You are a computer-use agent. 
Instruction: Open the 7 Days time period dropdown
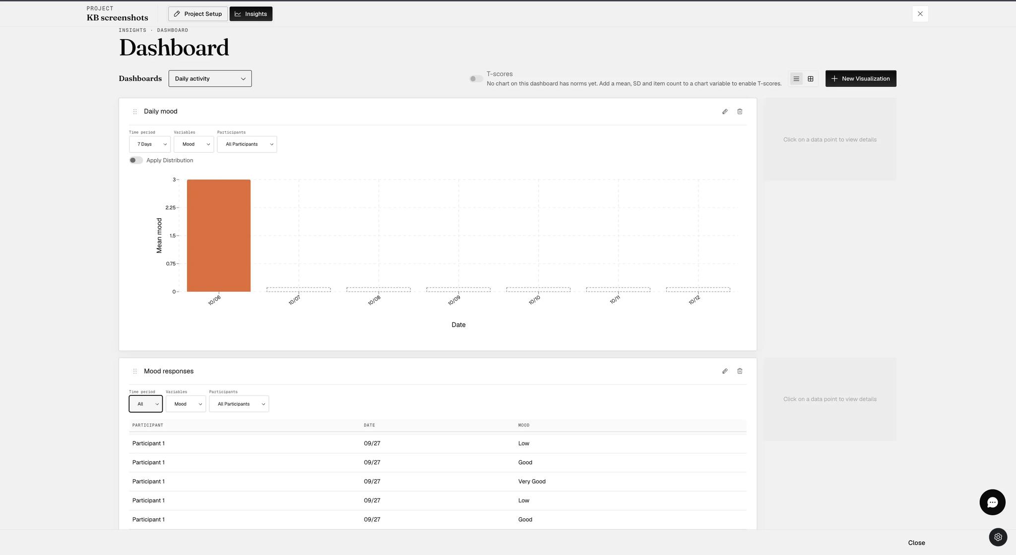pos(150,144)
